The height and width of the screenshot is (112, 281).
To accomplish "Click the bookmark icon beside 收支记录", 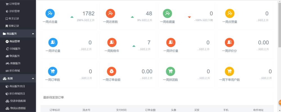I will [x=7, y=19].
